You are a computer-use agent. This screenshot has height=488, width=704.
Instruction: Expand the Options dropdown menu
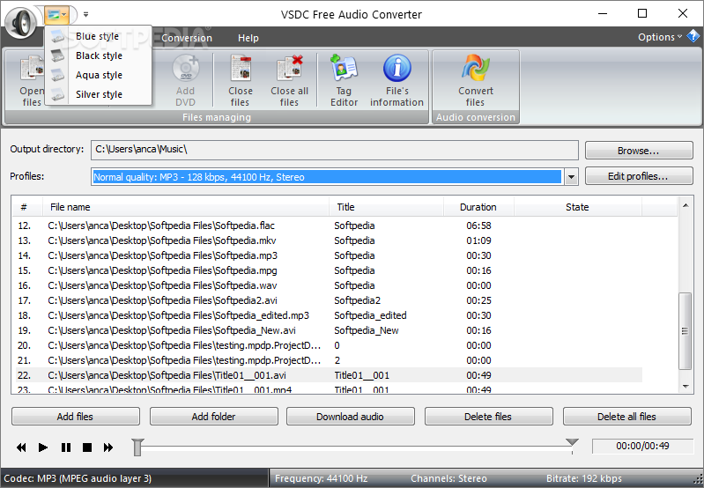pos(660,37)
